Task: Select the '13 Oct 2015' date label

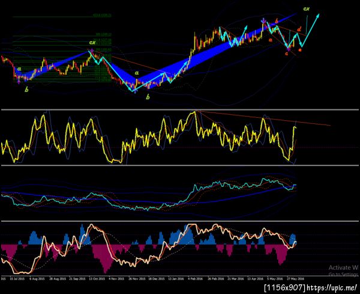Action: [x=97, y=278]
